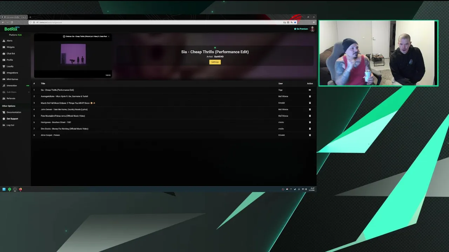Click the yellow Settings button
The image size is (449, 252).
point(215,62)
